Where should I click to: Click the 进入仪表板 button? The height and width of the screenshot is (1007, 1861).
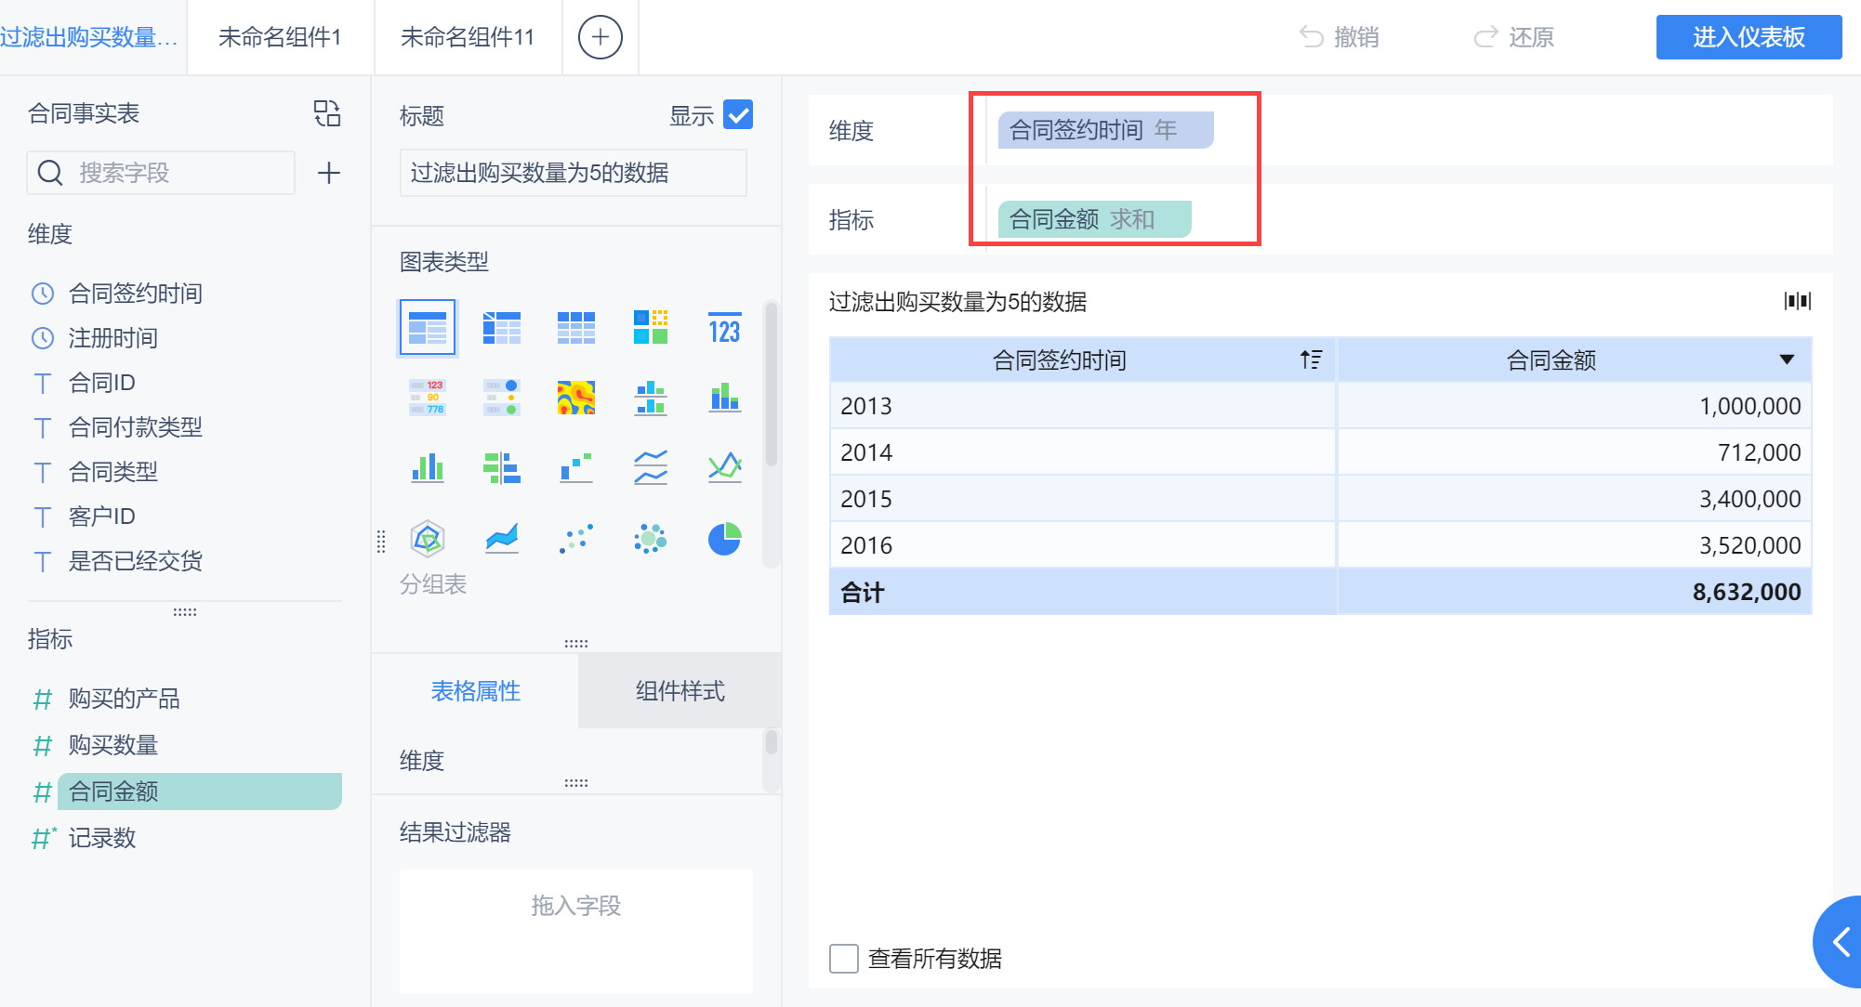coord(1748,37)
